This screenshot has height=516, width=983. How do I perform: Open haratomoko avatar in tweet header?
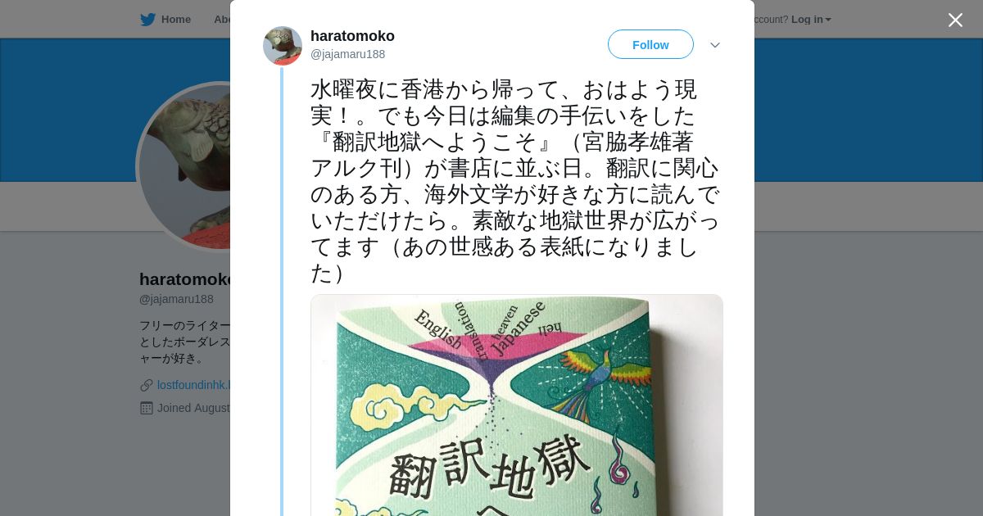click(283, 46)
